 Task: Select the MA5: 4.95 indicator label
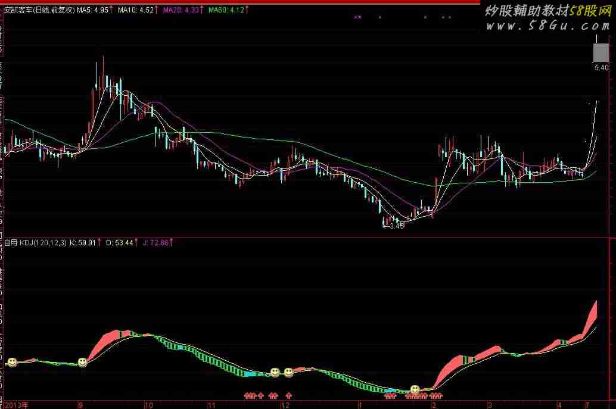click(92, 10)
